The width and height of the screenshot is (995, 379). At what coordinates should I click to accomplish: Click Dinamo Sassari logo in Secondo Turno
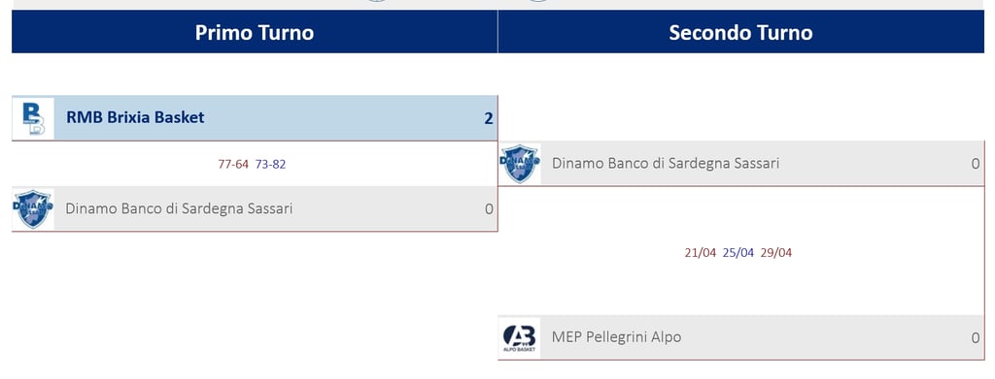(x=520, y=163)
